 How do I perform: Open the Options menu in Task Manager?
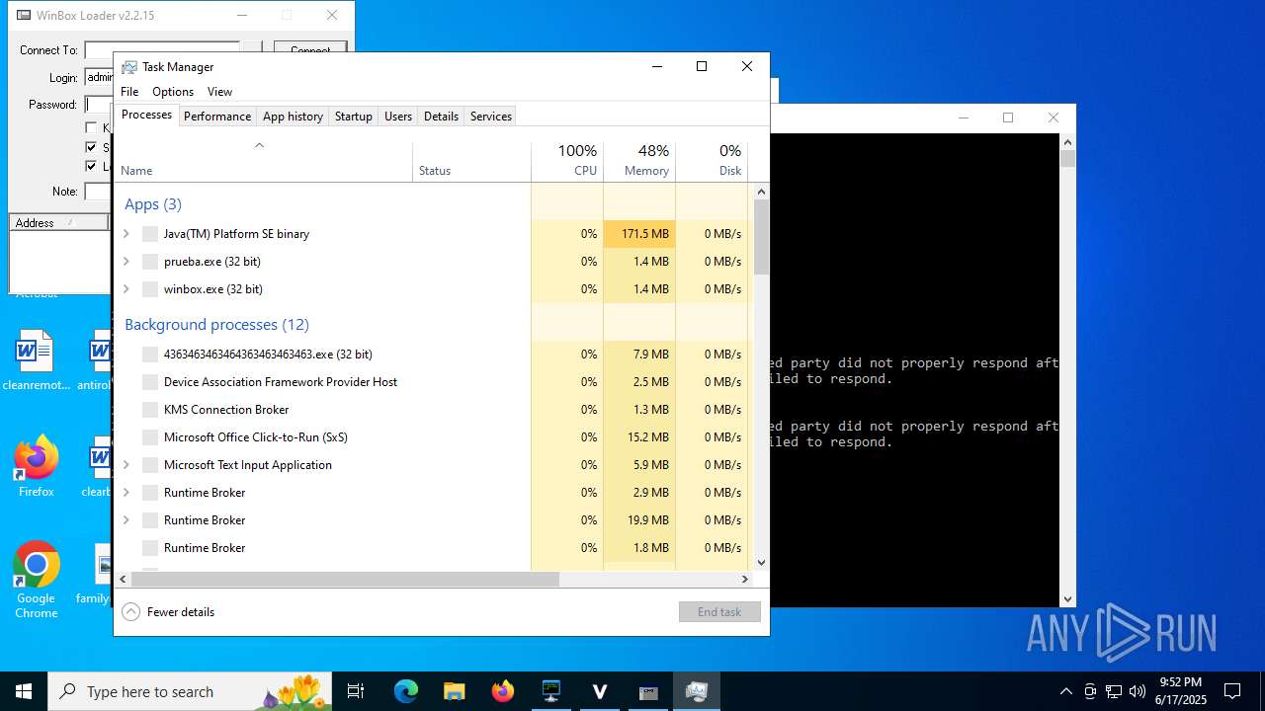point(173,92)
